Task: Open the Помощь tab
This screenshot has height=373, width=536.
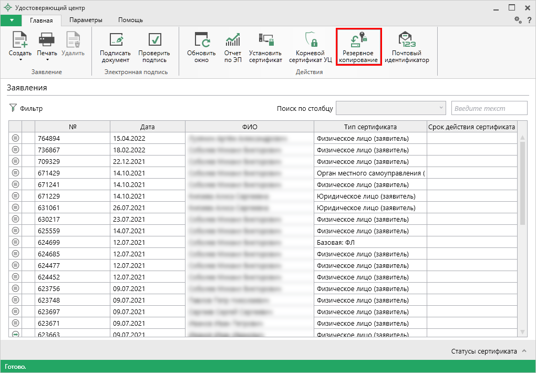Action: click(x=130, y=20)
